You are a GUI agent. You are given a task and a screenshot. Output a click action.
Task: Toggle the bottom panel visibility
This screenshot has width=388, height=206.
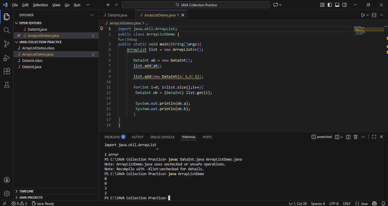337,5
